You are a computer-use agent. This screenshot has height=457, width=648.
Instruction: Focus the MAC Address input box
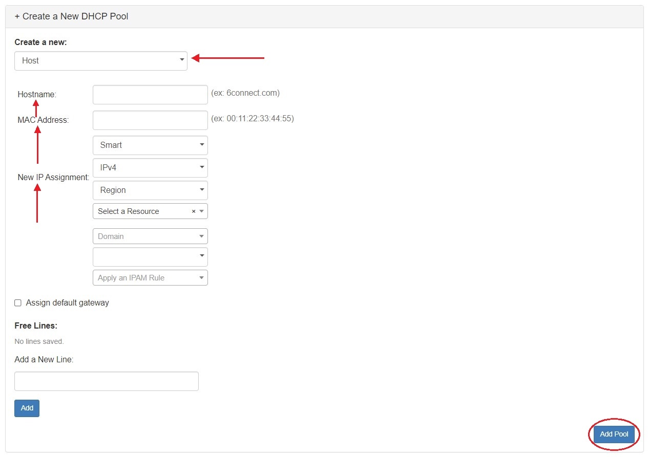[150, 120]
